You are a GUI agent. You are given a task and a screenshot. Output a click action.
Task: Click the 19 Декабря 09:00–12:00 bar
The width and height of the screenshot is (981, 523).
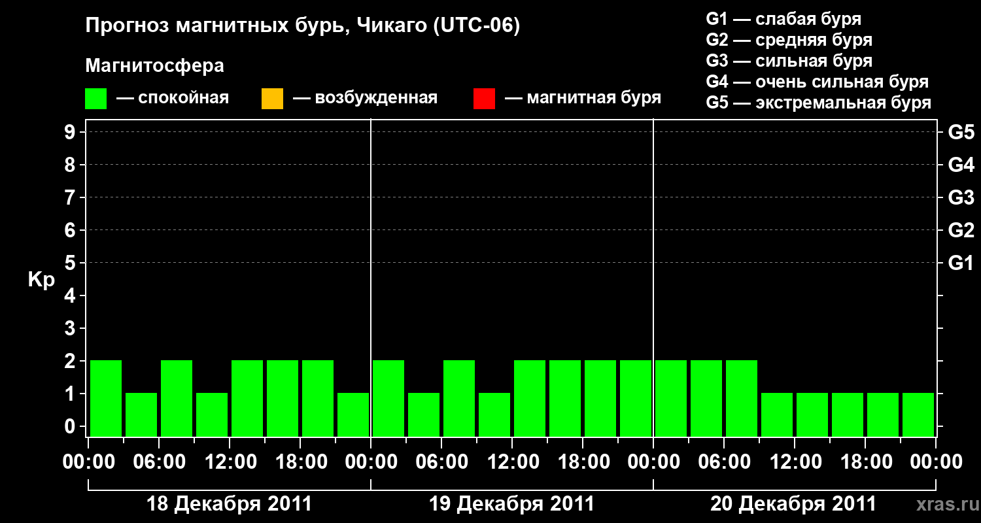click(494, 414)
